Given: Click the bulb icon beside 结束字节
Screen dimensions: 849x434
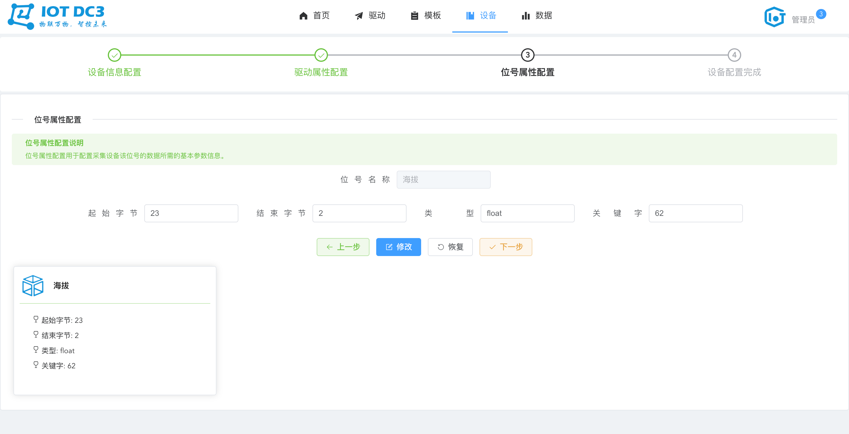Looking at the screenshot, I should click(36, 334).
